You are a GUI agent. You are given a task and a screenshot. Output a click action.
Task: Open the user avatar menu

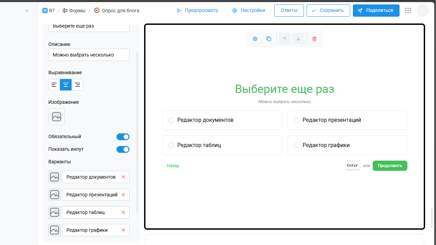click(x=423, y=11)
